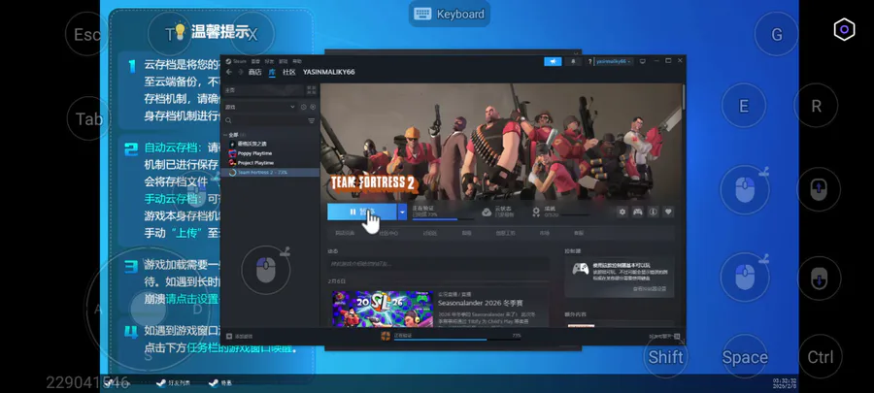The height and width of the screenshot is (393, 874).
Task: Click the verification progress bar at 73%
Action: click(443, 219)
